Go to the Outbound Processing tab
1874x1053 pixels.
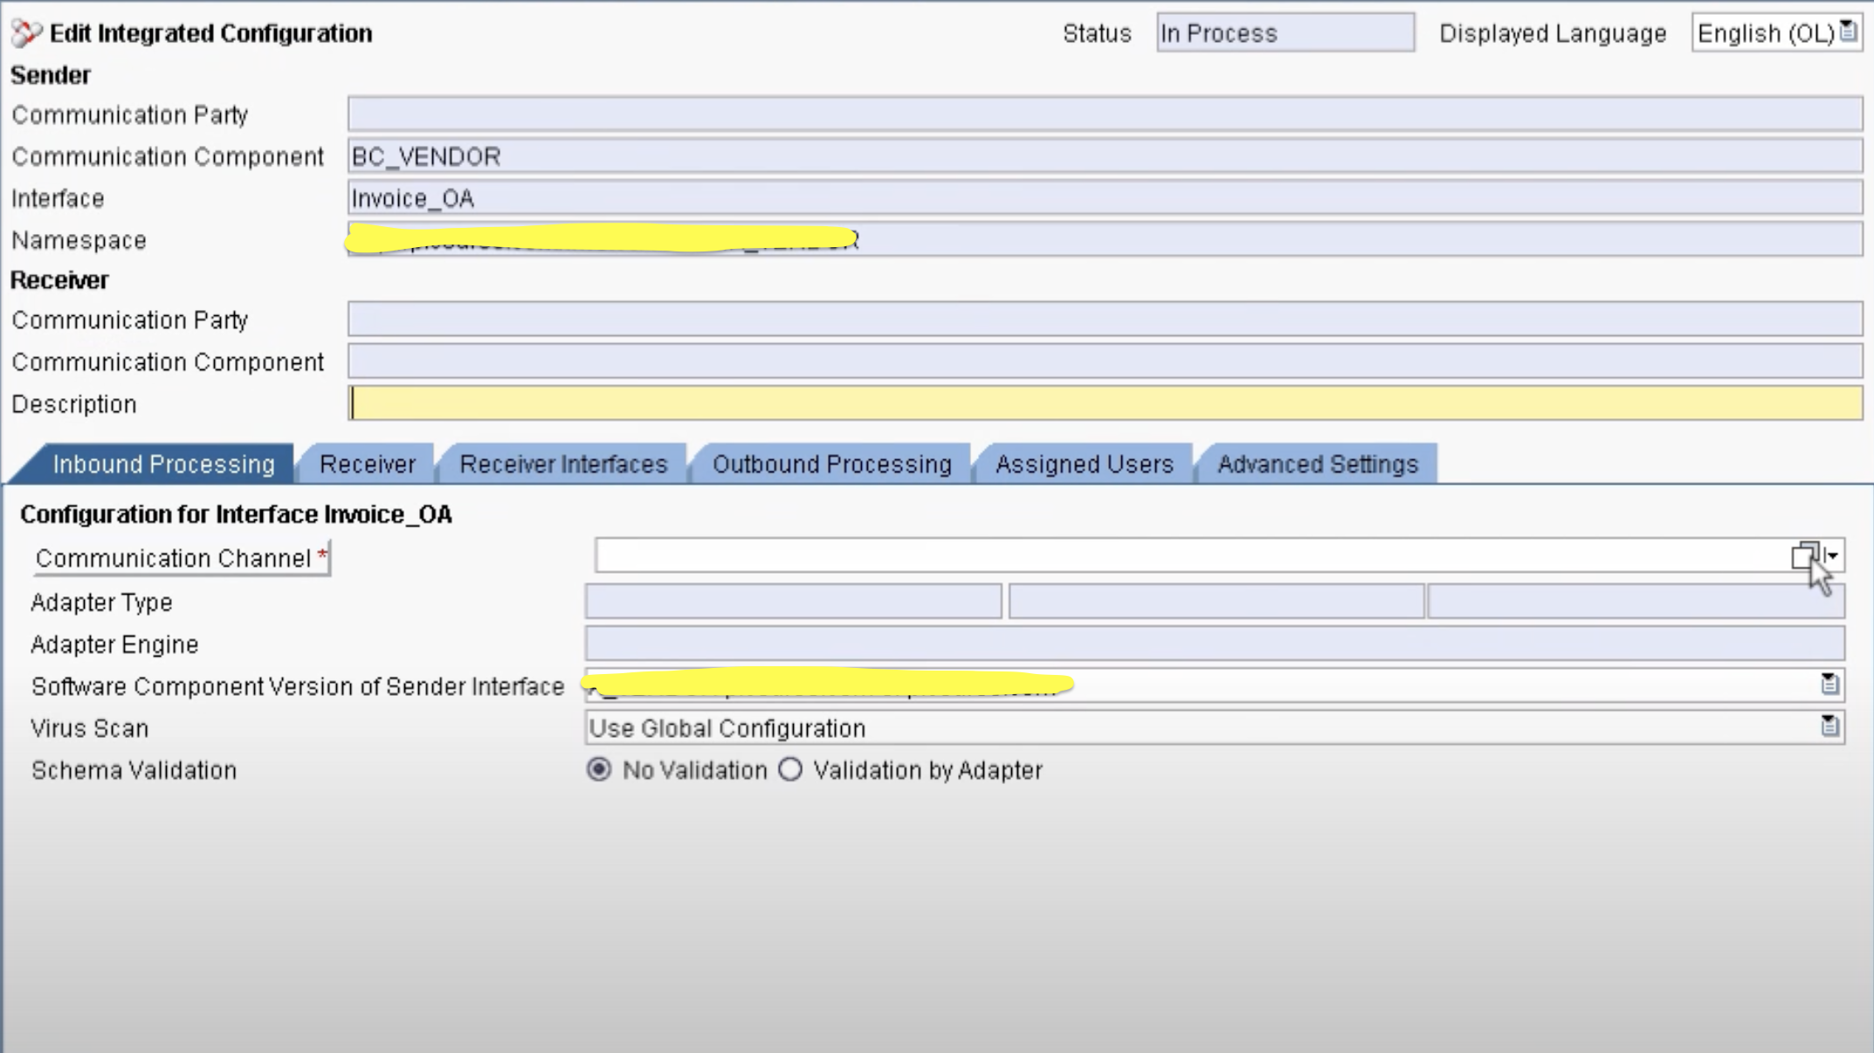831,464
